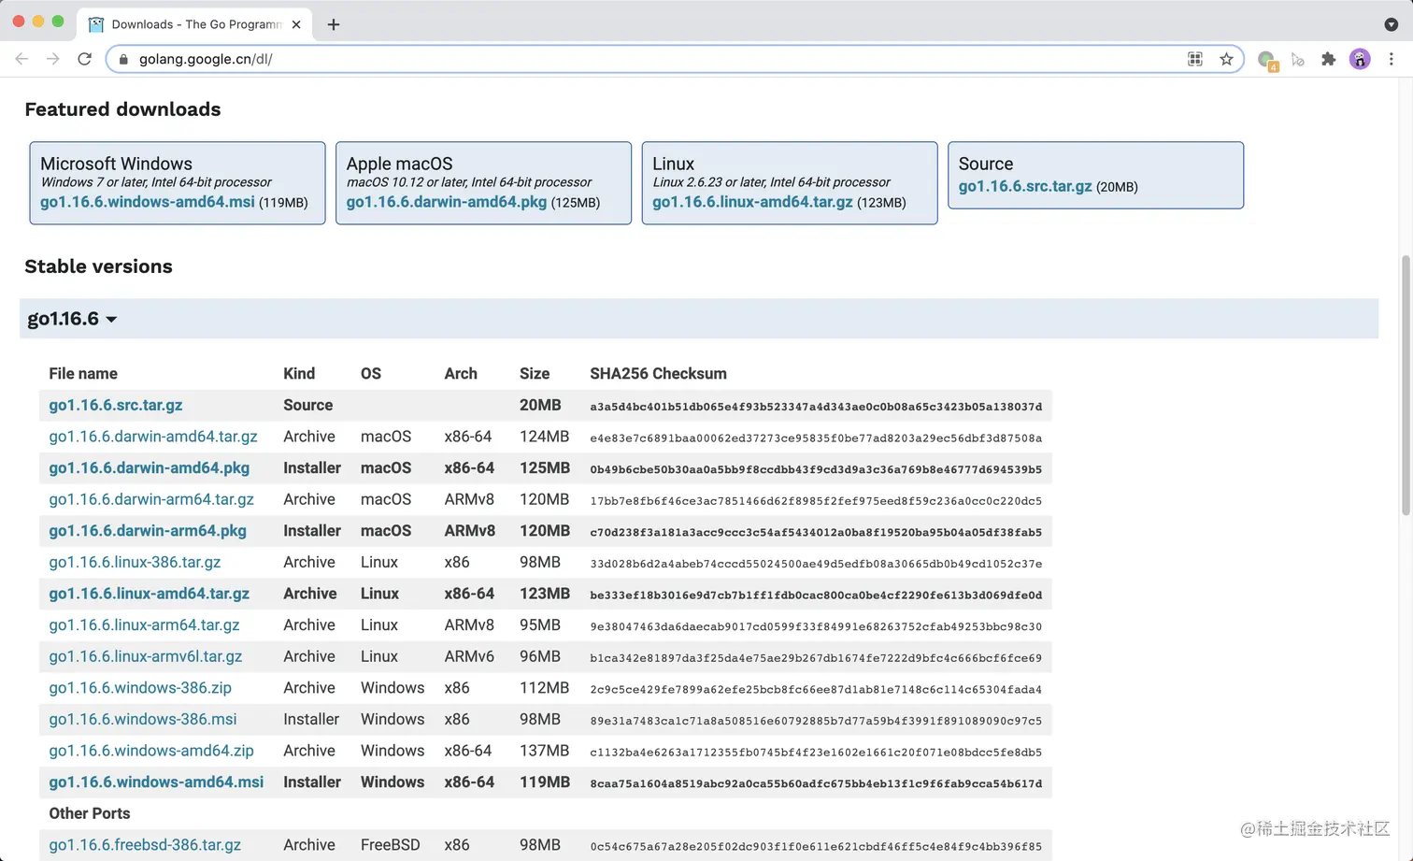Select the Downloads - The Go Programming tab
1413x861 pixels.
point(195,24)
